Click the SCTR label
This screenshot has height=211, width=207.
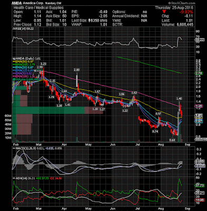[x=117, y=24]
